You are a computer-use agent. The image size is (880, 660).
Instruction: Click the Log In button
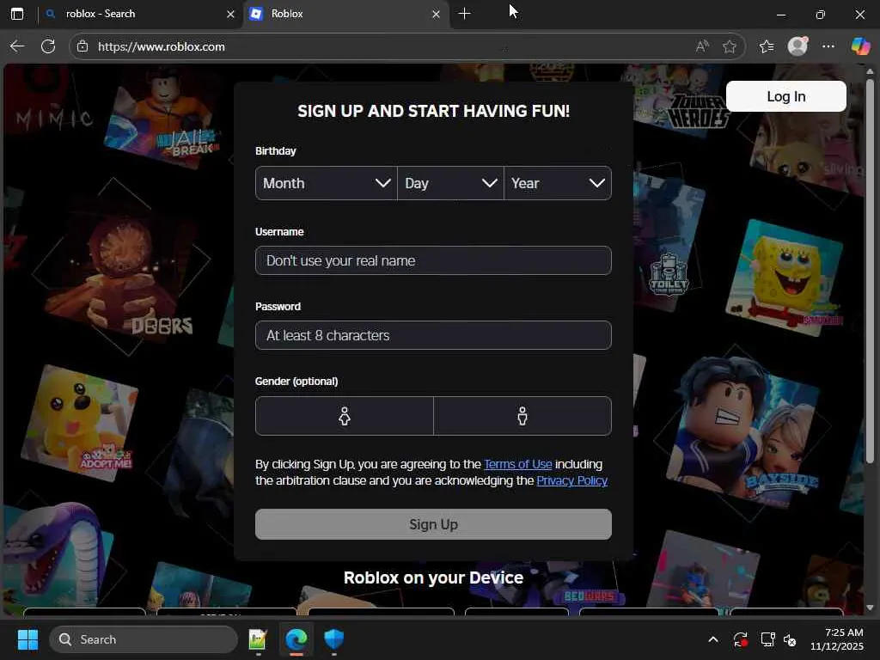pos(785,96)
